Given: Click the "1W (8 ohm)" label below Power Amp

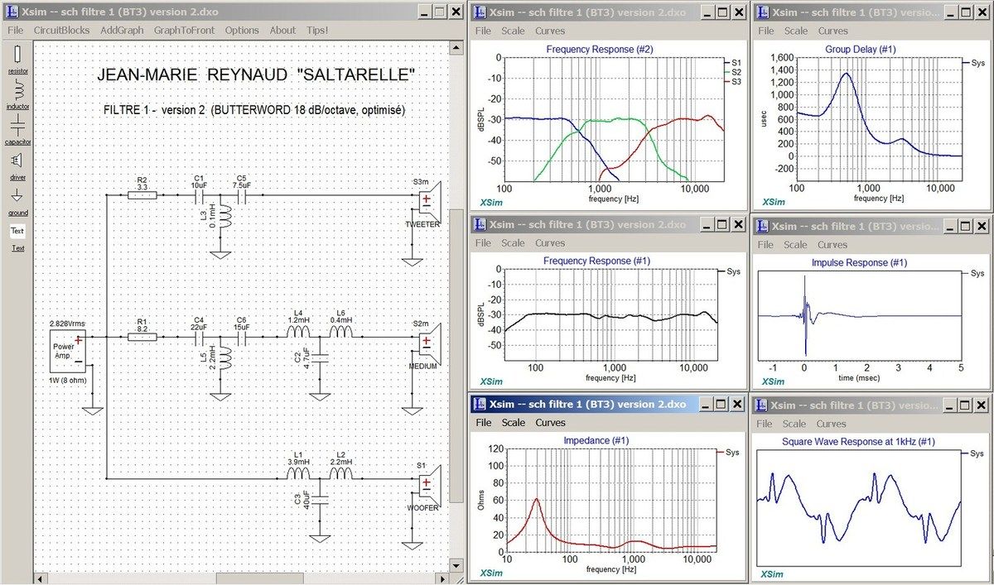Looking at the screenshot, I should tap(70, 380).
